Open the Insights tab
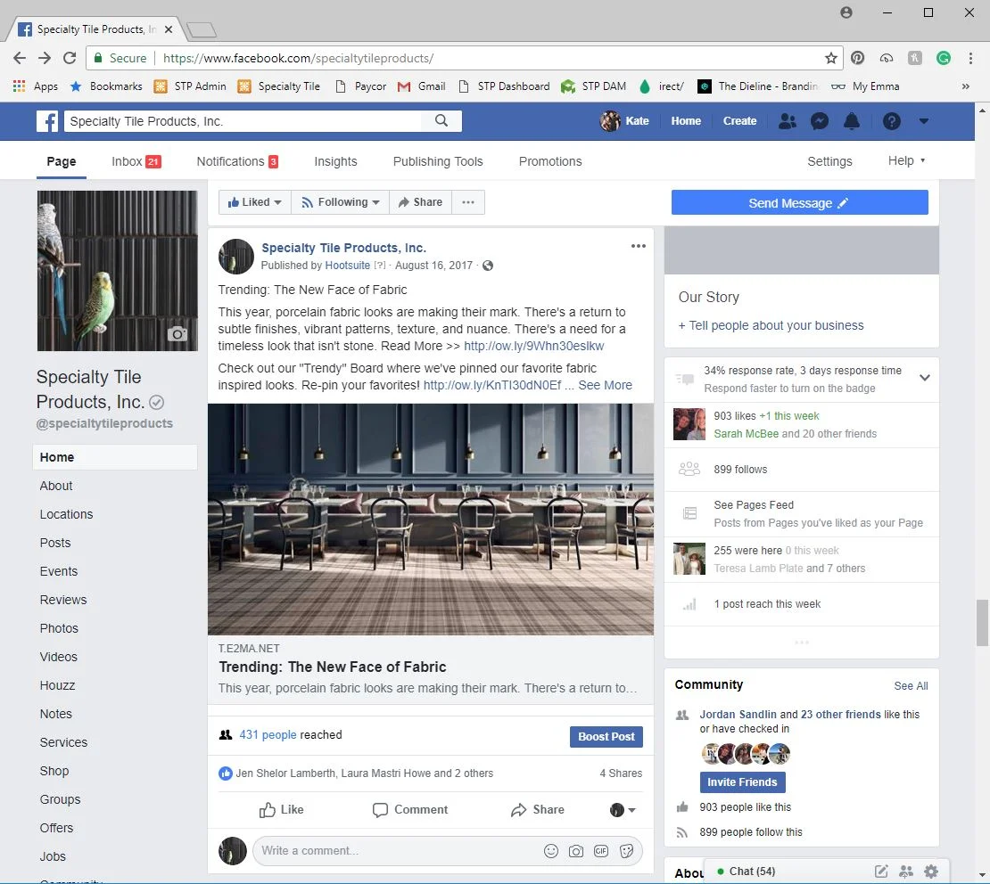Screen dimensions: 990x884 [x=336, y=161]
